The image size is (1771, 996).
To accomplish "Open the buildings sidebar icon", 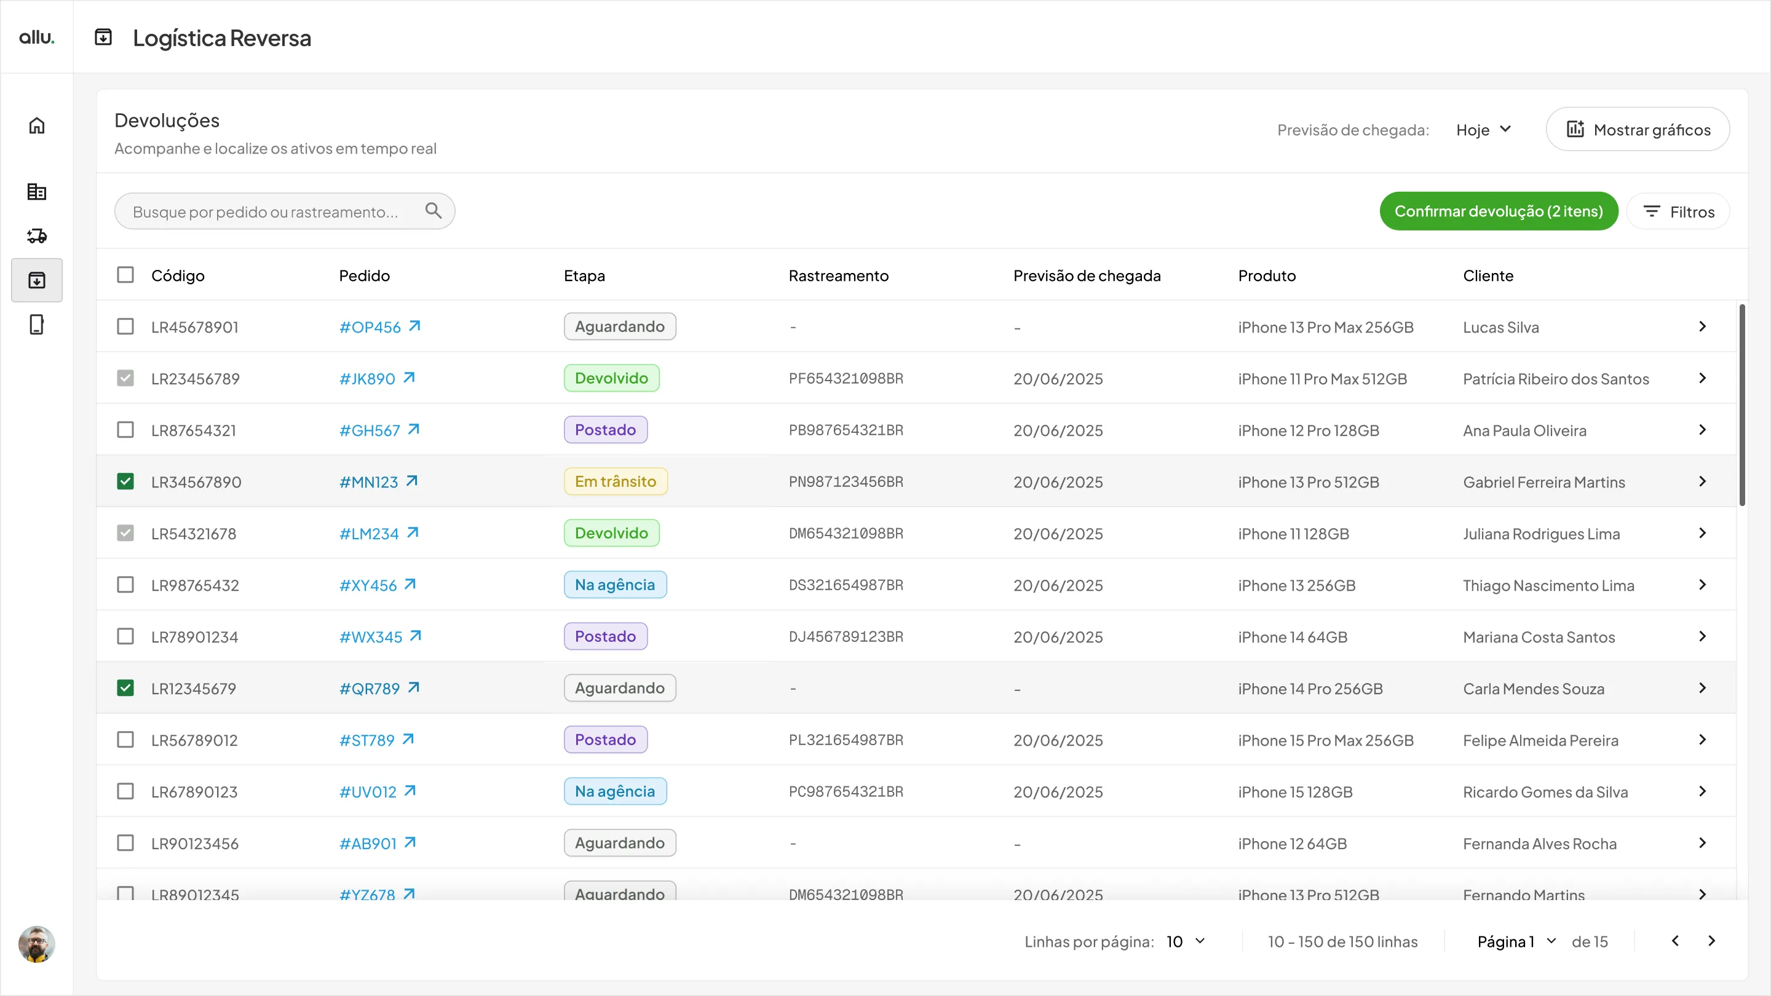I will (36, 192).
